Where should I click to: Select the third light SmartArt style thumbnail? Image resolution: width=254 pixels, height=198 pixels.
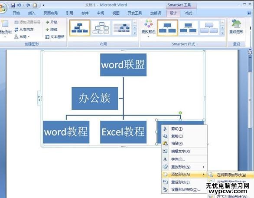(209, 28)
